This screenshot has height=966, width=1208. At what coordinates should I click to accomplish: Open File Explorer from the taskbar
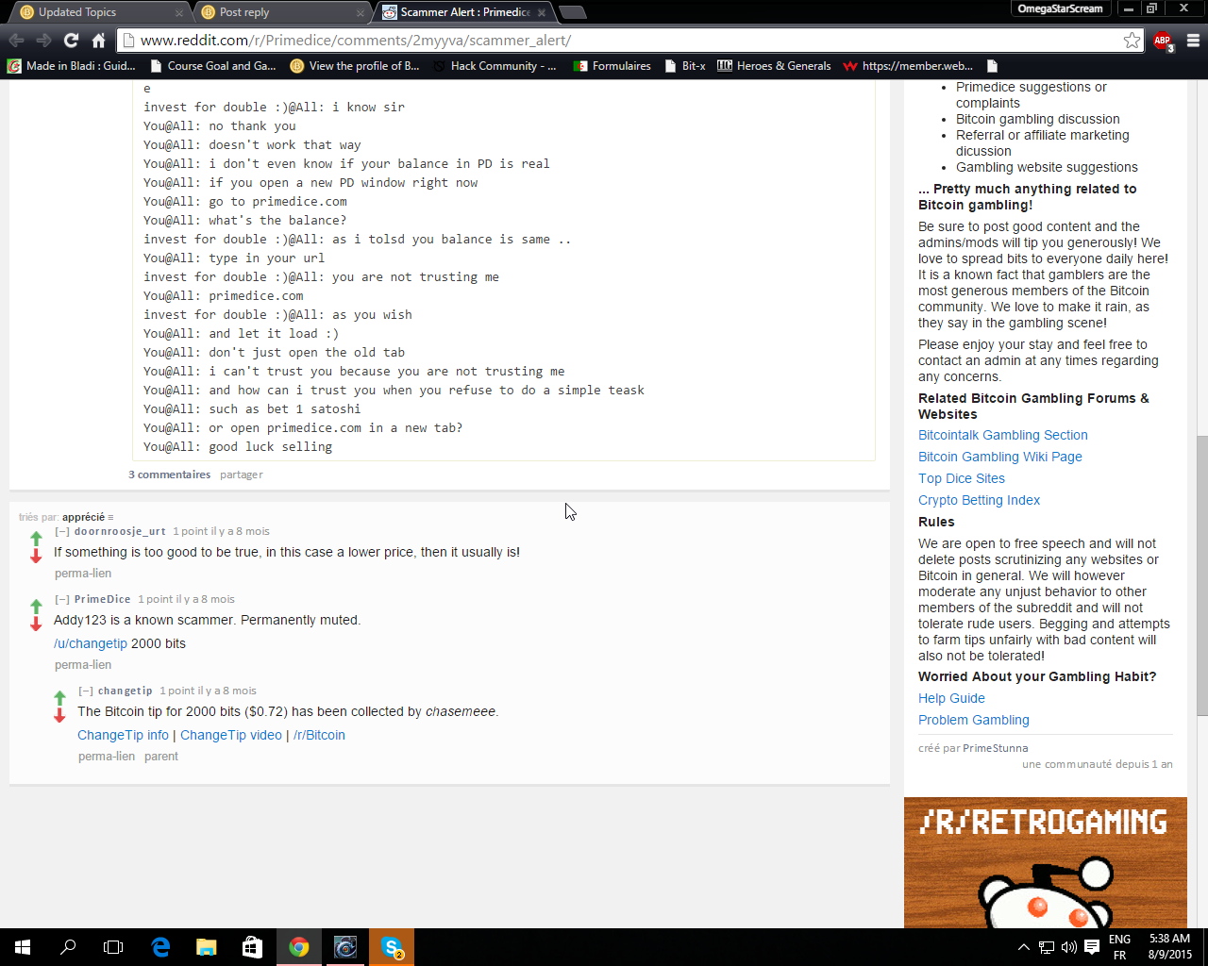tap(206, 947)
